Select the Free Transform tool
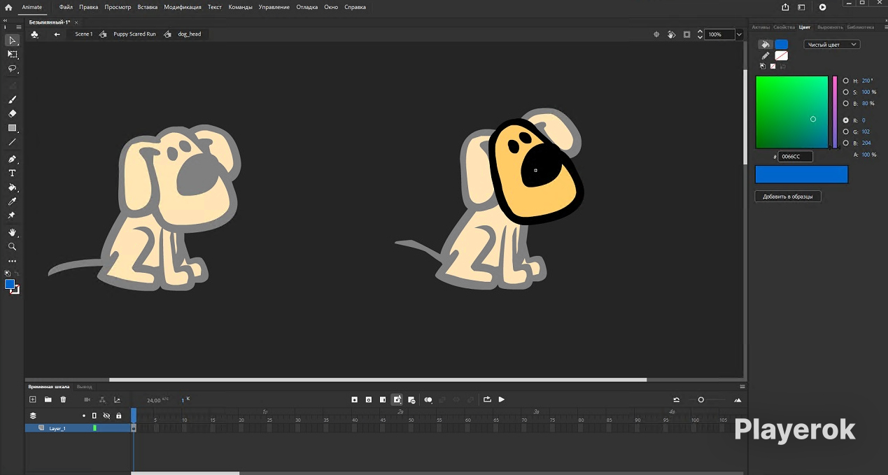 13,54
